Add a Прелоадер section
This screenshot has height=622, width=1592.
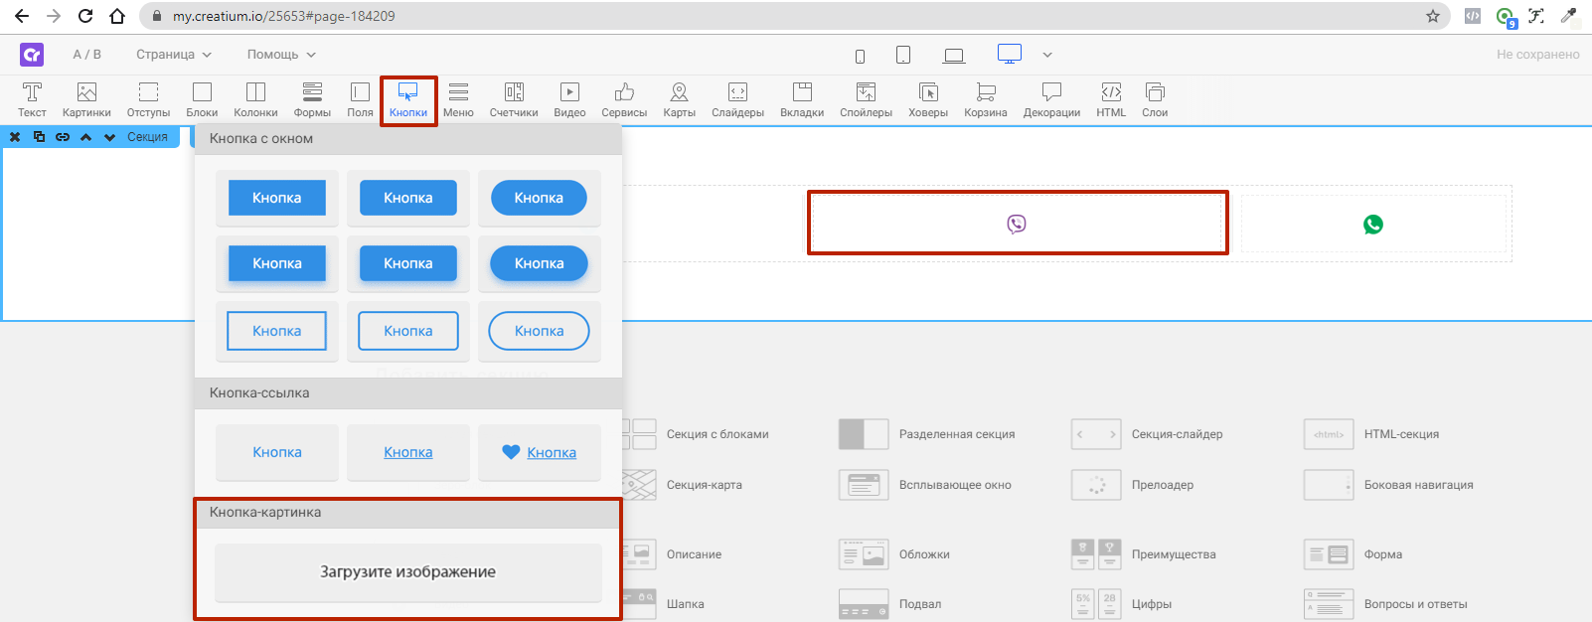coord(1133,485)
